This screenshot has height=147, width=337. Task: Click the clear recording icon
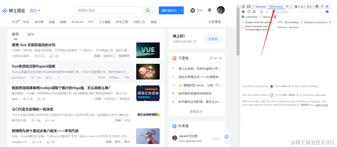254,12
